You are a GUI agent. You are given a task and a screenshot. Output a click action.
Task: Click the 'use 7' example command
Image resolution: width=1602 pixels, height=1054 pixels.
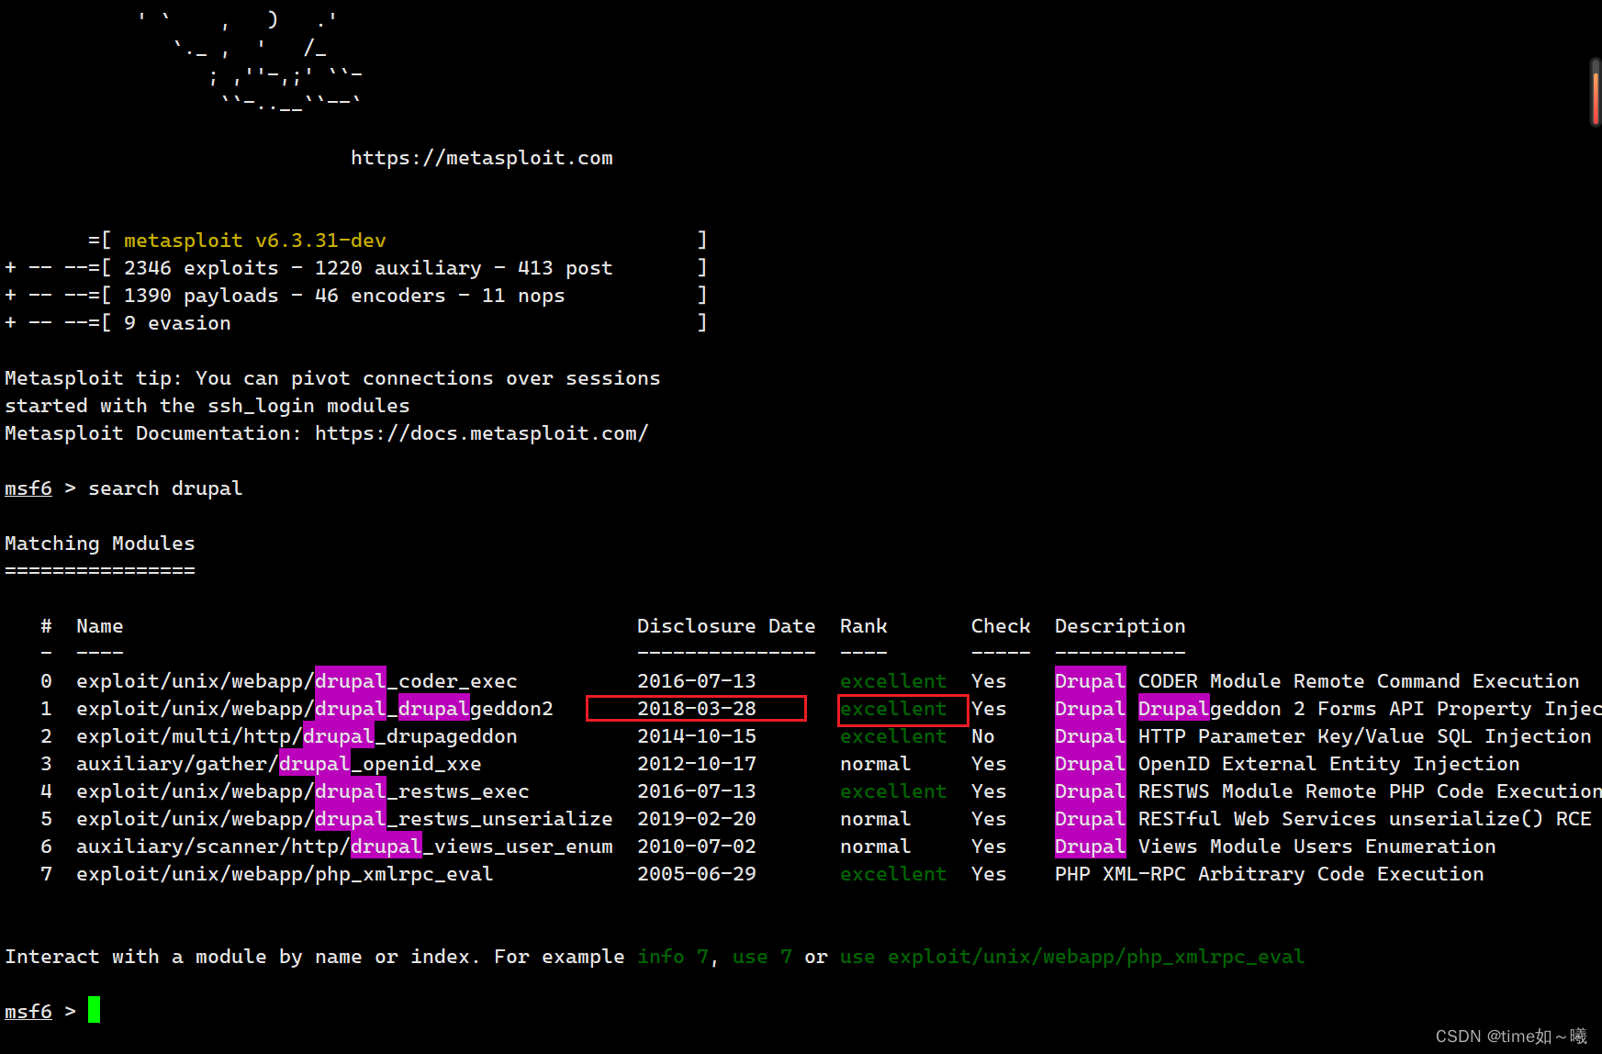click(x=762, y=957)
